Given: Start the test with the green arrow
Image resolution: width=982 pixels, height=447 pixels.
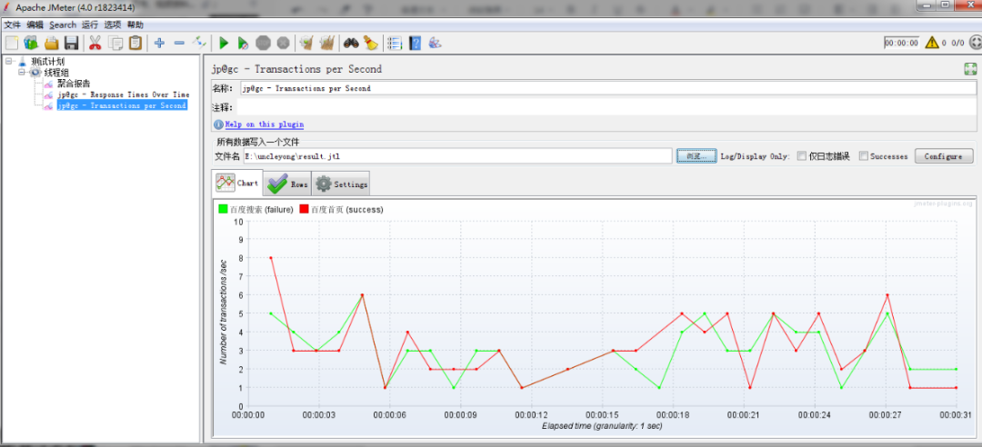Looking at the screenshot, I should point(224,43).
